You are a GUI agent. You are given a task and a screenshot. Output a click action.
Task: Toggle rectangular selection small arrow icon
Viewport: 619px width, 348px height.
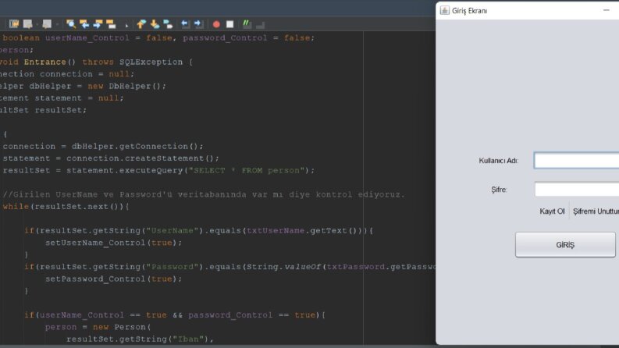pos(126,26)
